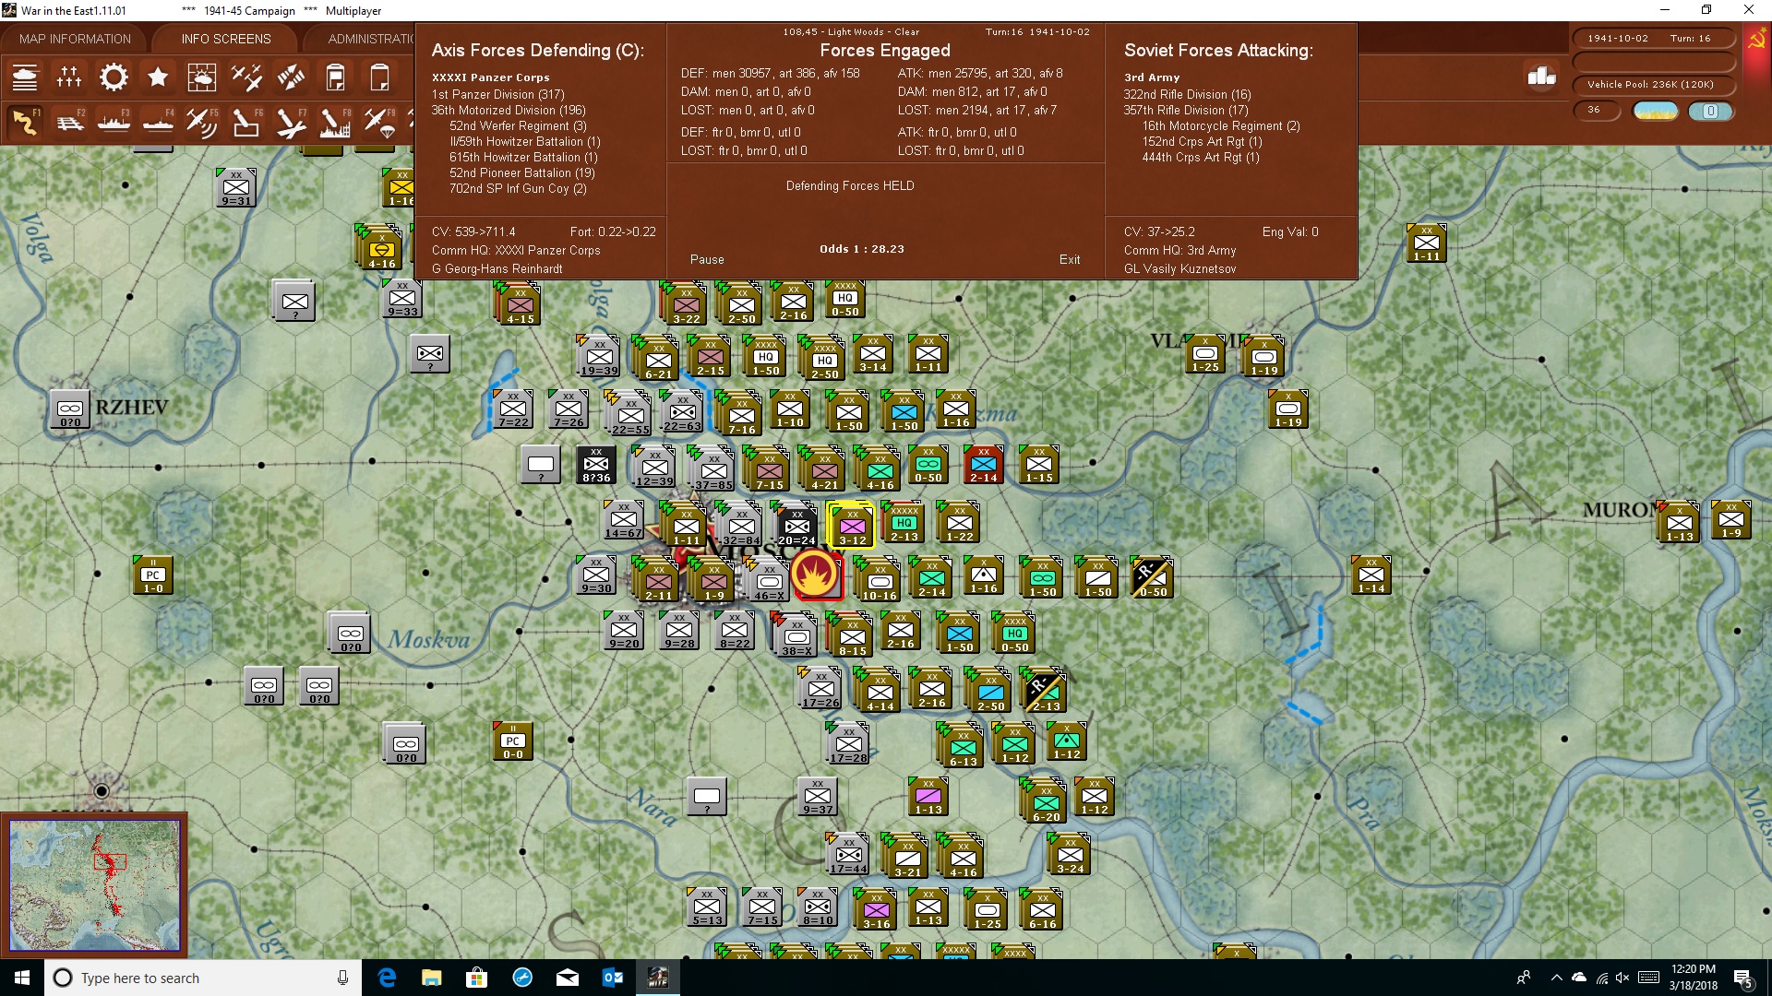Click the Windows search box
Screen dimensions: 1772x996
coord(203,978)
